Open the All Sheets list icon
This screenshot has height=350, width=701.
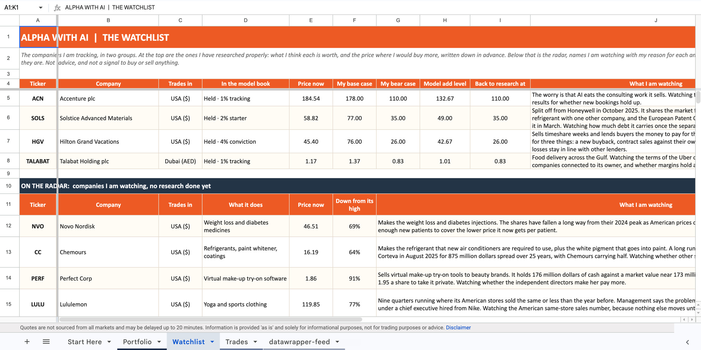click(x=46, y=342)
